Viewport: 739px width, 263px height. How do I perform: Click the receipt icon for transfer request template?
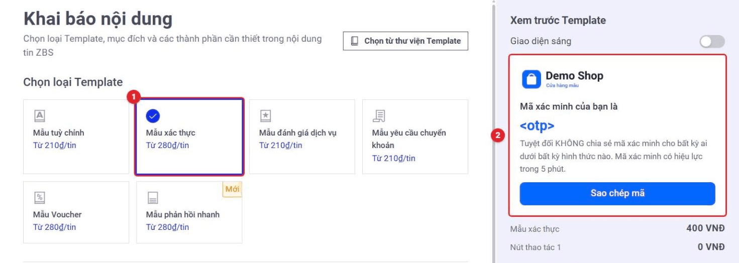coord(378,116)
